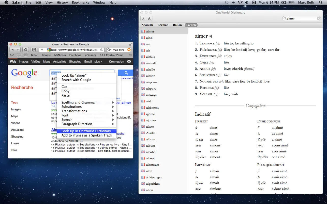Click Safari's home button icon
327x204 pixels.
click(x=26, y=50)
